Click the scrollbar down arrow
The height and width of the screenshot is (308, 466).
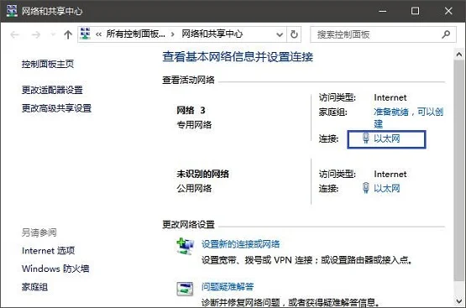click(459, 301)
